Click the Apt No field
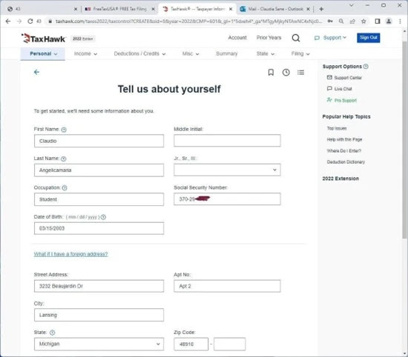 pos(227,286)
